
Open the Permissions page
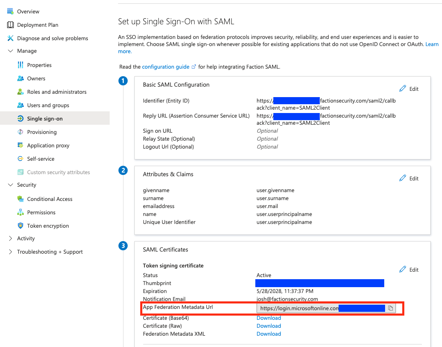[x=41, y=212]
